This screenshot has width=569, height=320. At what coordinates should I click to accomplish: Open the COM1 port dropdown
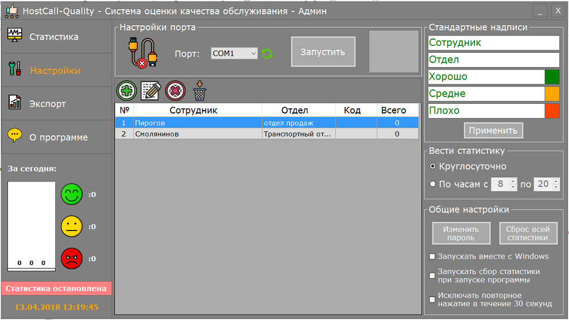[234, 53]
